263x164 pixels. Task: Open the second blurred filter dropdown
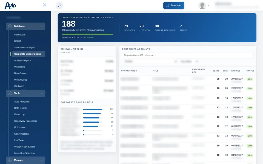point(189,61)
